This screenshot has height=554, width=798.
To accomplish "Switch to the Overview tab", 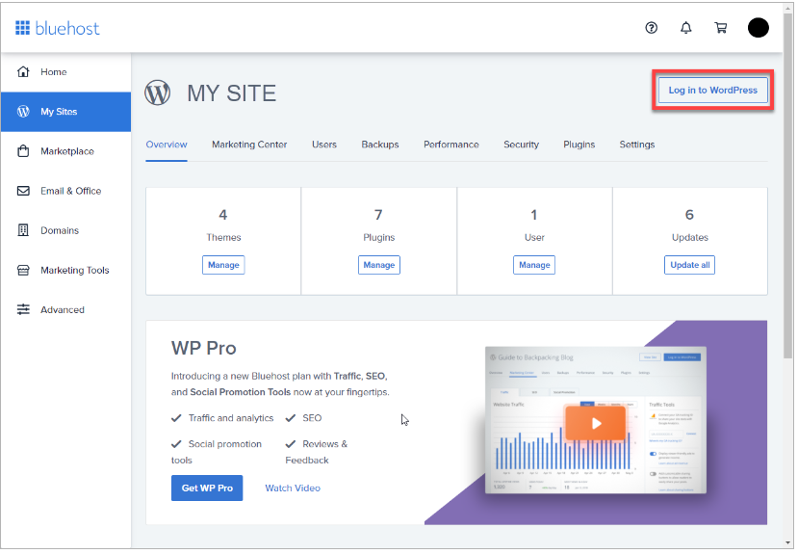I will point(167,145).
